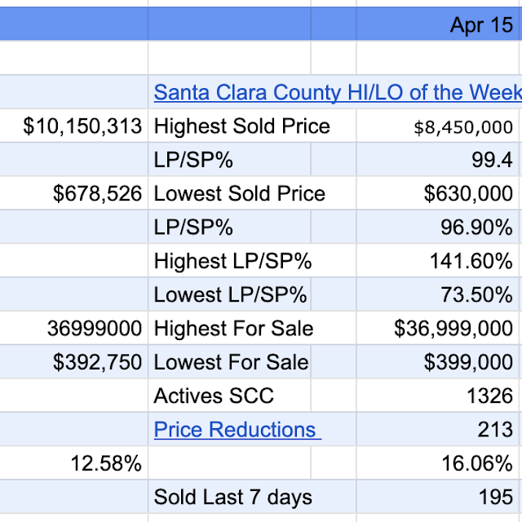522x522 pixels.
Task: Select the $392,750 cell
Action: pos(97,362)
